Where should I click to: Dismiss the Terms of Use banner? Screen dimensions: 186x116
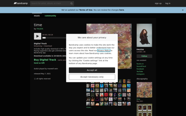[183, 10]
